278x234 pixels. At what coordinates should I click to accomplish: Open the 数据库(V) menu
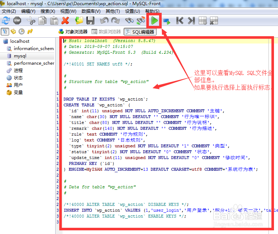pyautogui.click(x=91, y=11)
